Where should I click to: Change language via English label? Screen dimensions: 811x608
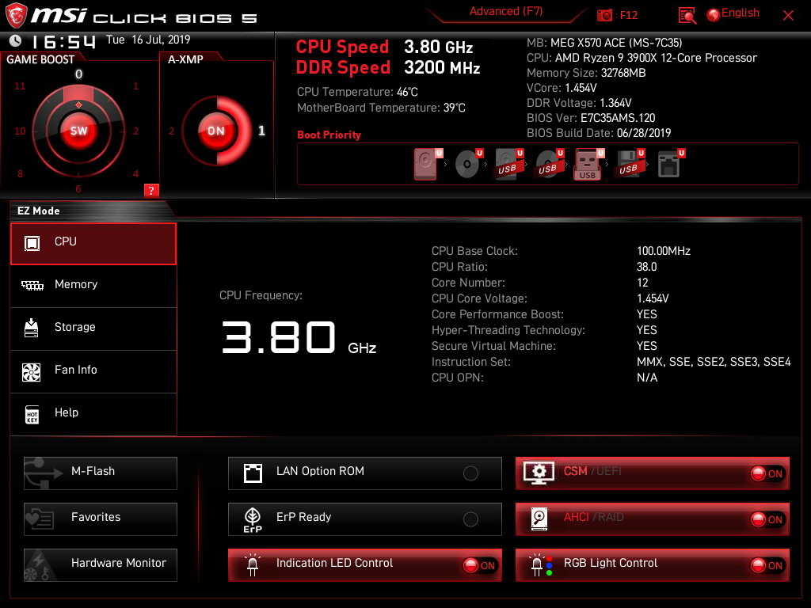pyautogui.click(x=741, y=13)
